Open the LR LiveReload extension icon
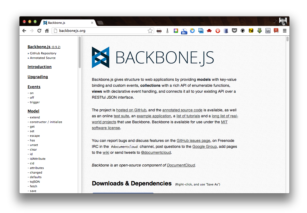 pos(268,31)
